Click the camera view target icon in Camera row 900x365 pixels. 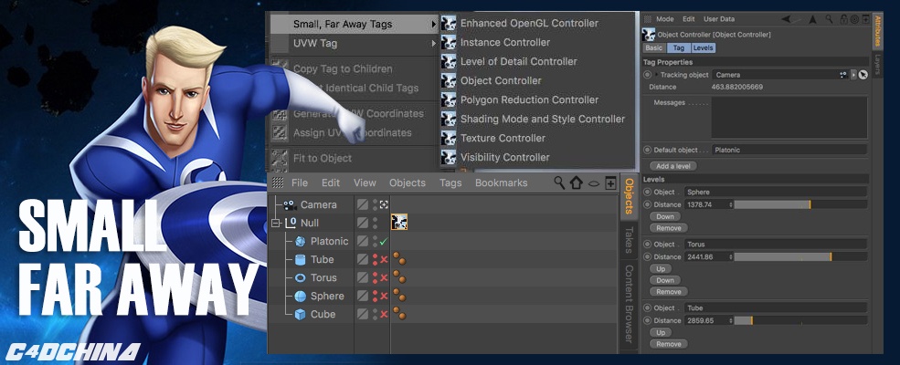point(384,204)
